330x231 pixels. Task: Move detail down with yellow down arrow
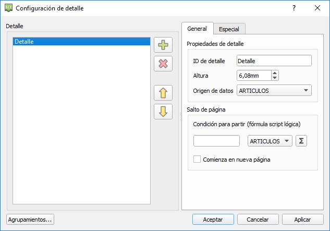[x=163, y=112]
